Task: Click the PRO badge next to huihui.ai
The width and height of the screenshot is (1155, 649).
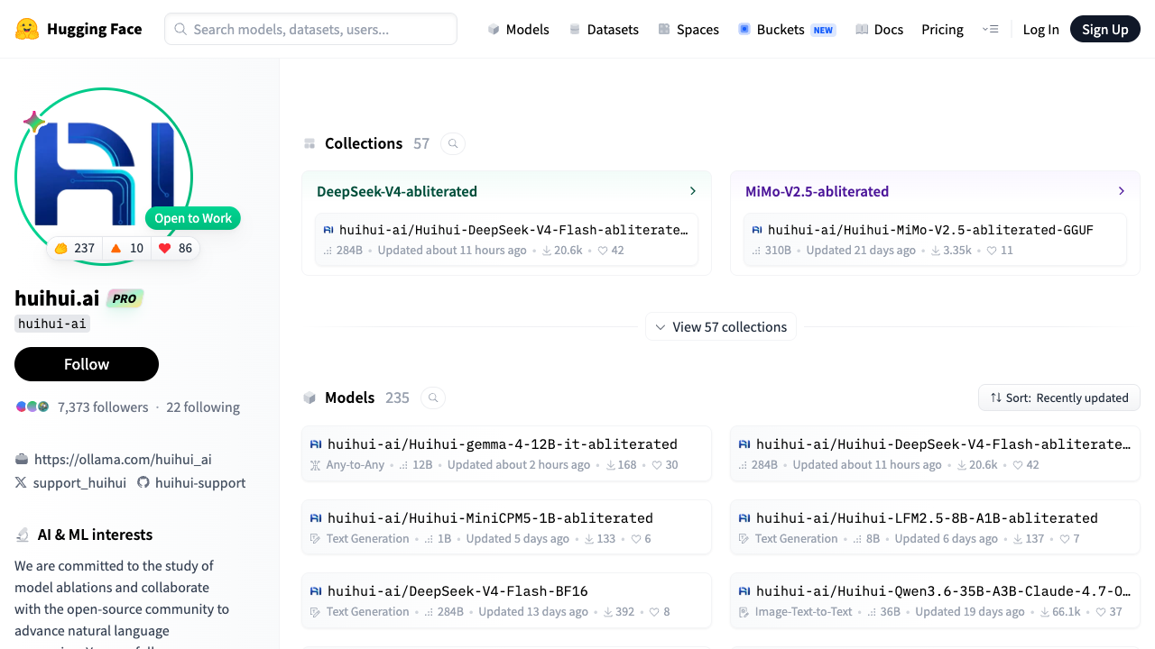Action: tap(125, 298)
